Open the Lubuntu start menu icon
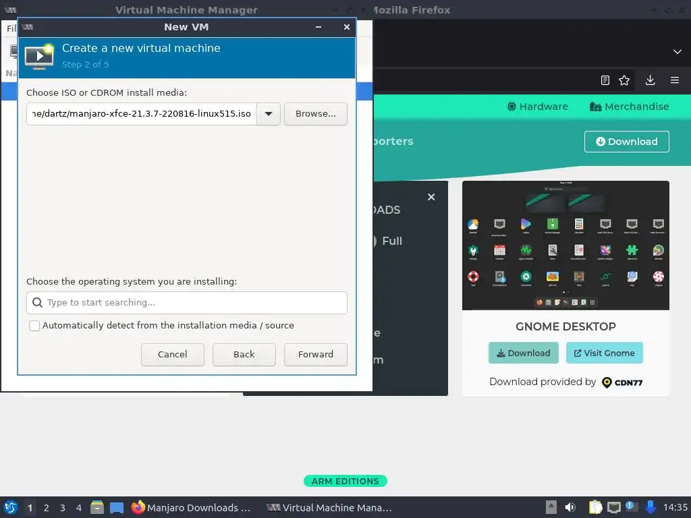The width and height of the screenshot is (691, 518). 10,507
